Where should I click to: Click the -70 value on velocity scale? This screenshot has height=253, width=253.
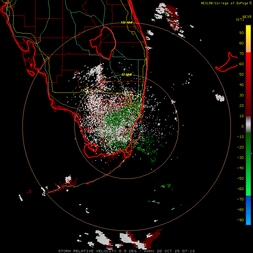tap(240, 199)
